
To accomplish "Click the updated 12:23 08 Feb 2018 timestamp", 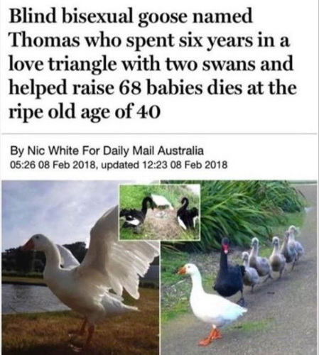I will 164,164.
